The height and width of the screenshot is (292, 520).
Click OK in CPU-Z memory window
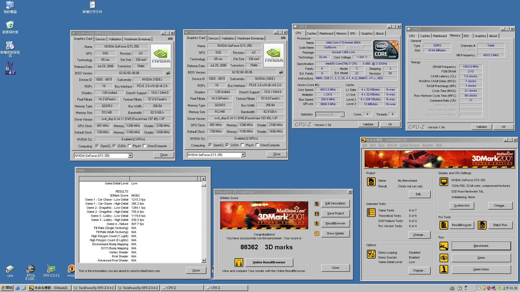(503, 127)
